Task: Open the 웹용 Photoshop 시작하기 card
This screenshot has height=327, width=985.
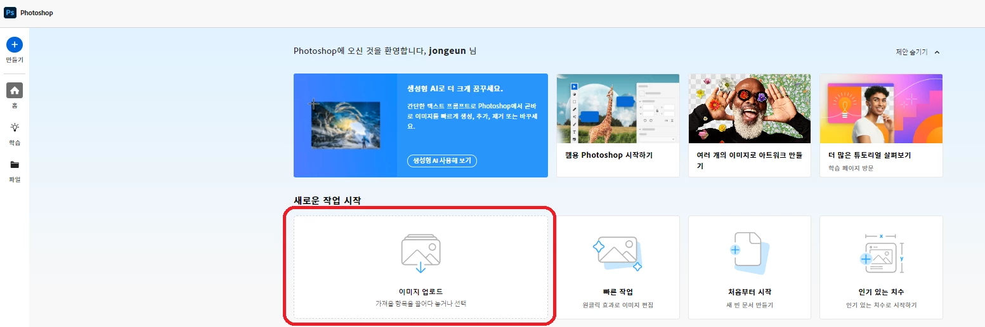Action: coord(618,125)
